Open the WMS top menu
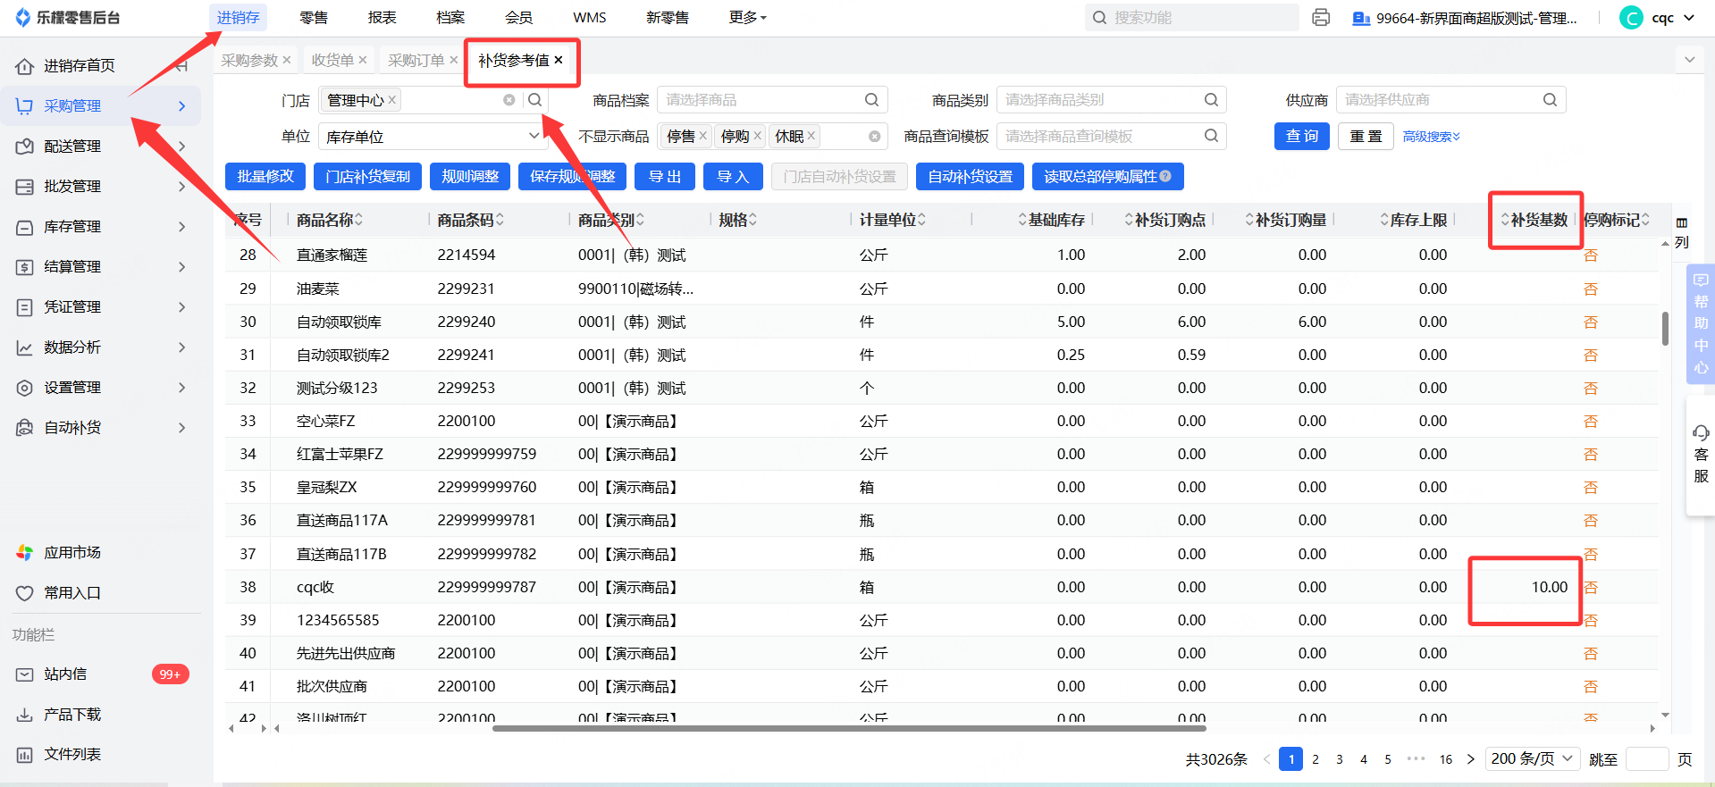 [x=590, y=18]
